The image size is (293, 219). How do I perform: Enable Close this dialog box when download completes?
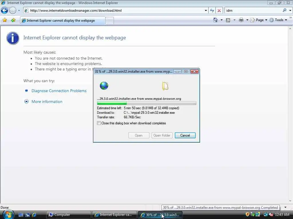[99, 123]
